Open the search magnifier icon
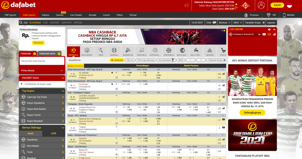The image size is (302, 159). [21, 22]
